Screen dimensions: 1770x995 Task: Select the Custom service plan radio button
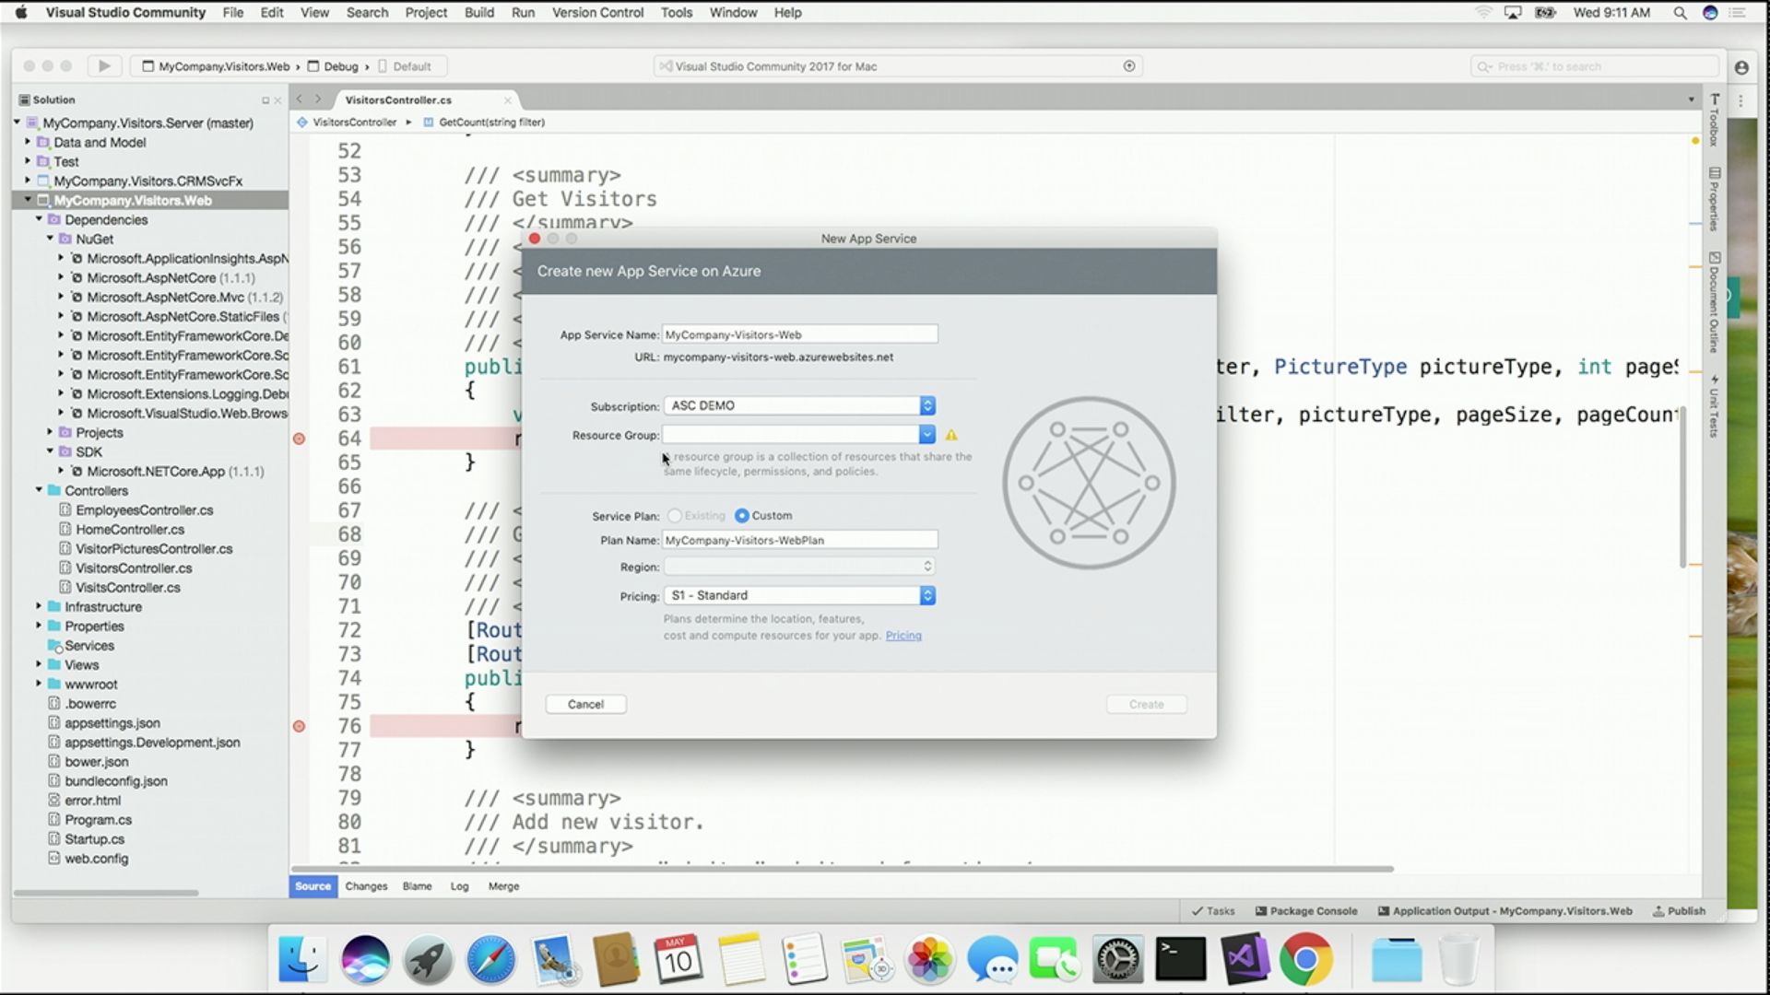(742, 516)
